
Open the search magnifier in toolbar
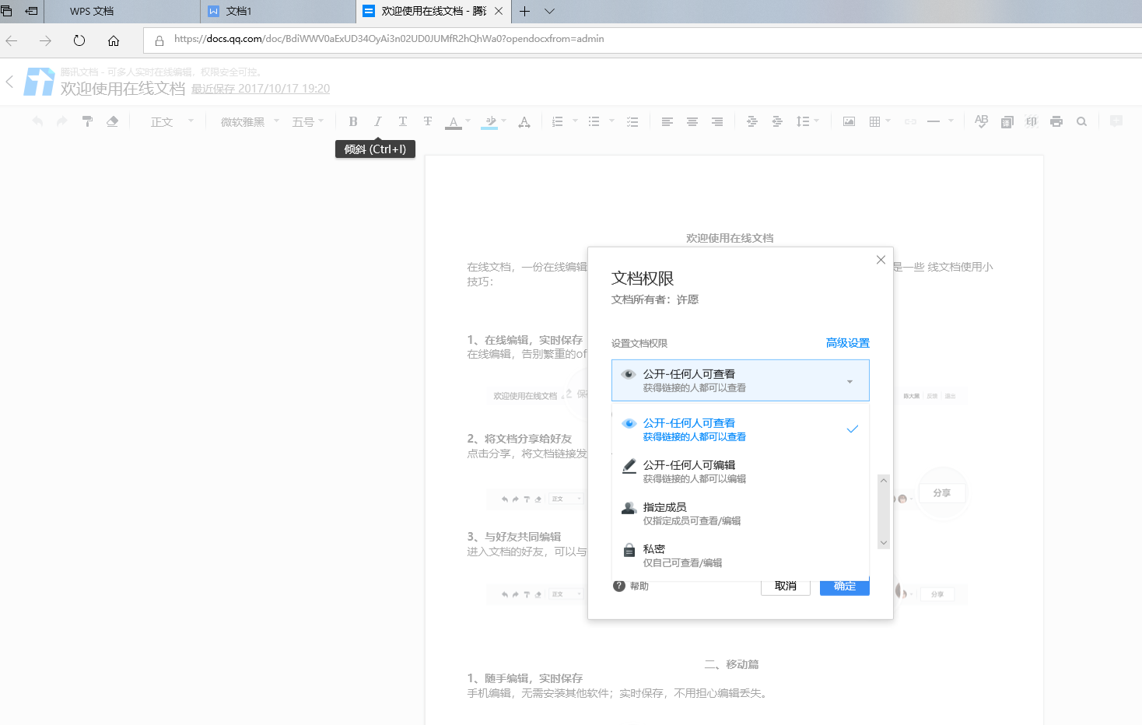point(1081,121)
